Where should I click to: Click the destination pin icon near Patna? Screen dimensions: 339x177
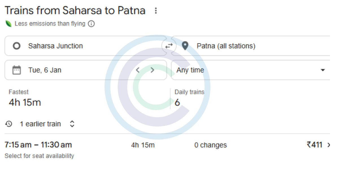point(185,46)
